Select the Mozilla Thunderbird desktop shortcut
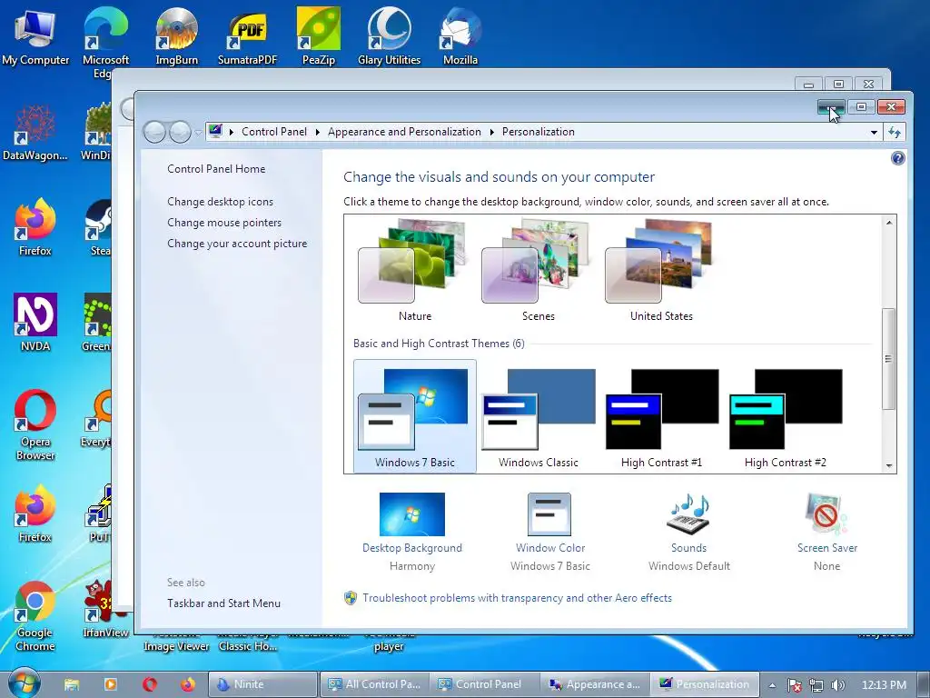 tap(460, 35)
